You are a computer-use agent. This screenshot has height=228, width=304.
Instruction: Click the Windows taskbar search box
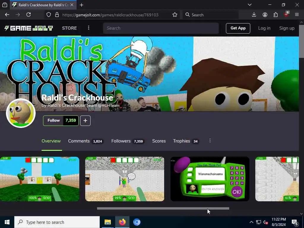(57, 222)
